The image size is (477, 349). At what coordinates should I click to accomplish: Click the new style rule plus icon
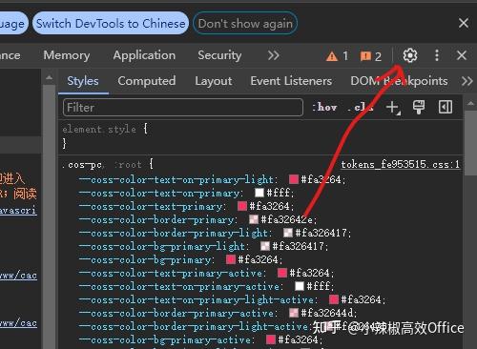(x=393, y=108)
